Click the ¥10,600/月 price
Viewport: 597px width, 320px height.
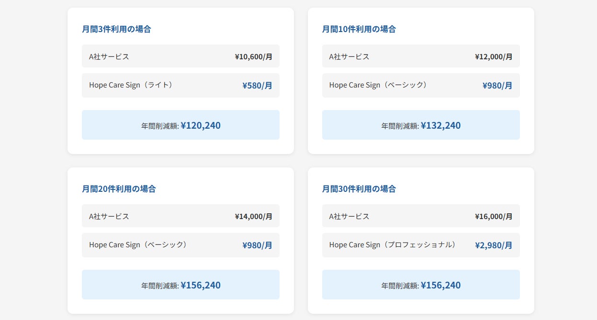coord(253,56)
